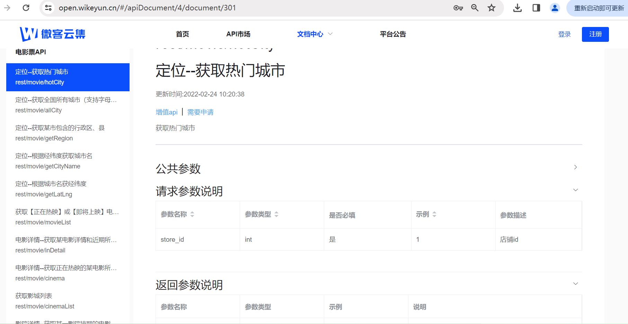The height and width of the screenshot is (324, 628).
Task: Open rest/movie/movieList sidebar entry
Action: click(x=68, y=217)
